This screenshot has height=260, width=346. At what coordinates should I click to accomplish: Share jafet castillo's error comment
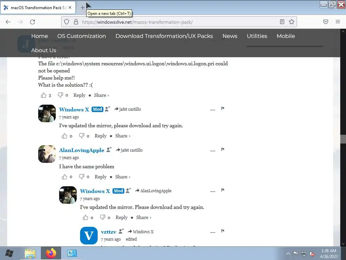tap(101, 95)
